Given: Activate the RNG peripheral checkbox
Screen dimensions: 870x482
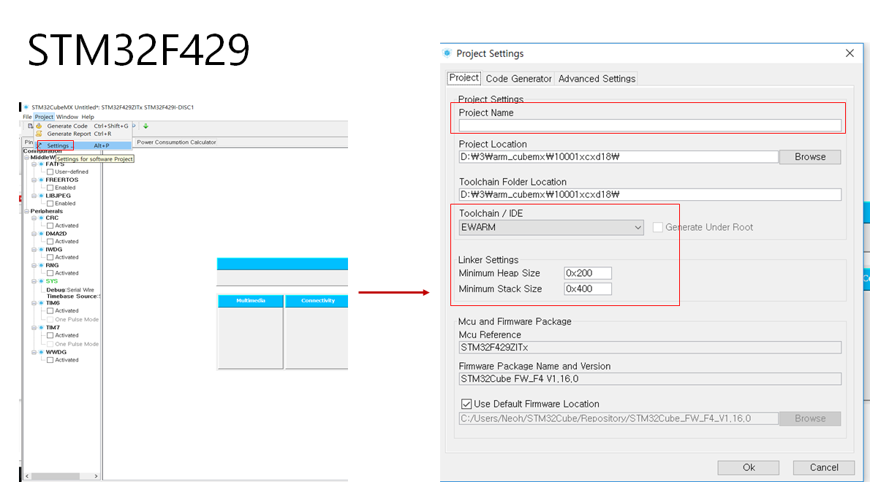Looking at the screenshot, I should coord(50,273).
